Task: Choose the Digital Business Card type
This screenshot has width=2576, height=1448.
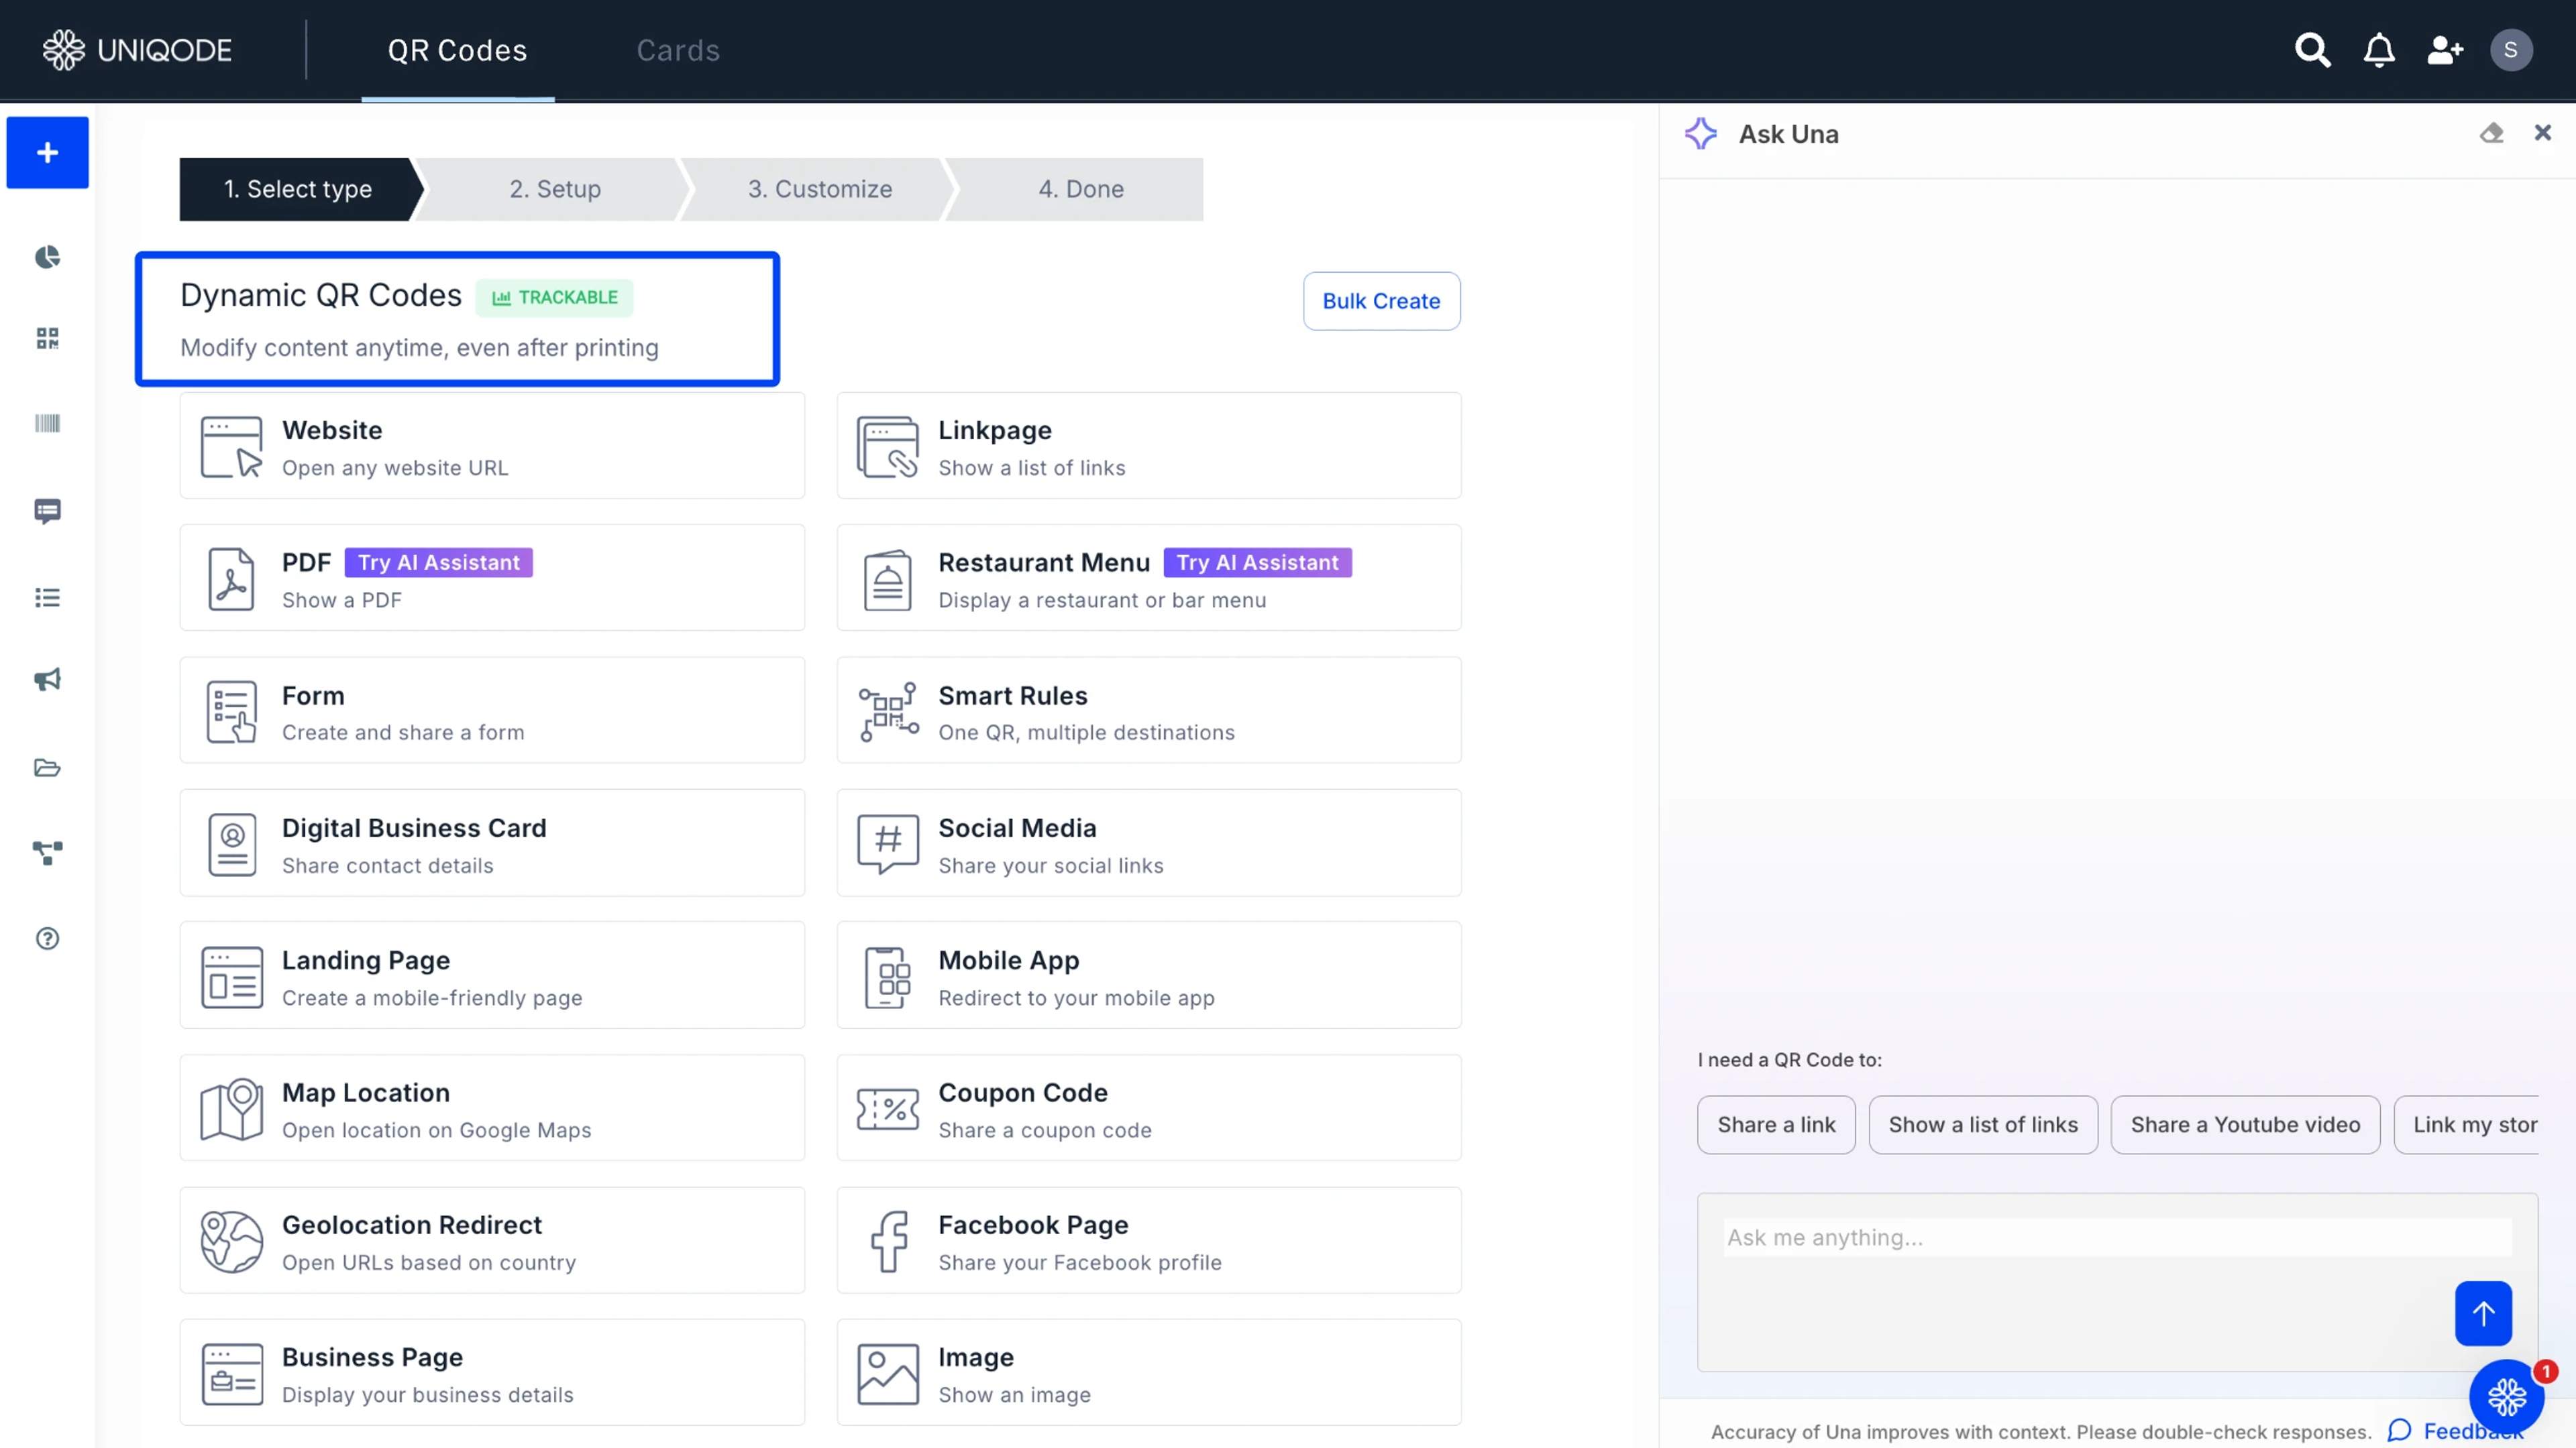Action: (x=492, y=843)
